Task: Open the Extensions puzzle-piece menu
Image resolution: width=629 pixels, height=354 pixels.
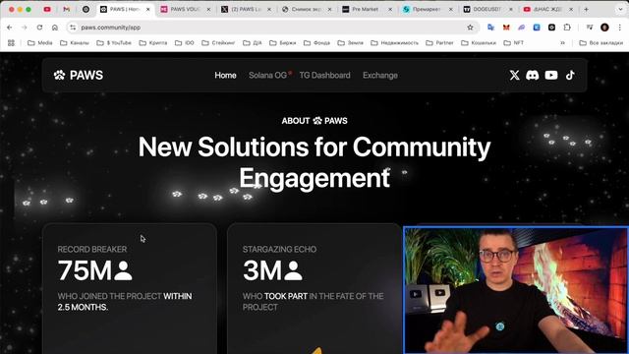Action: pos(567,28)
